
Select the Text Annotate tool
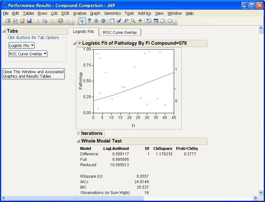pyautogui.click(x=149, y=21)
